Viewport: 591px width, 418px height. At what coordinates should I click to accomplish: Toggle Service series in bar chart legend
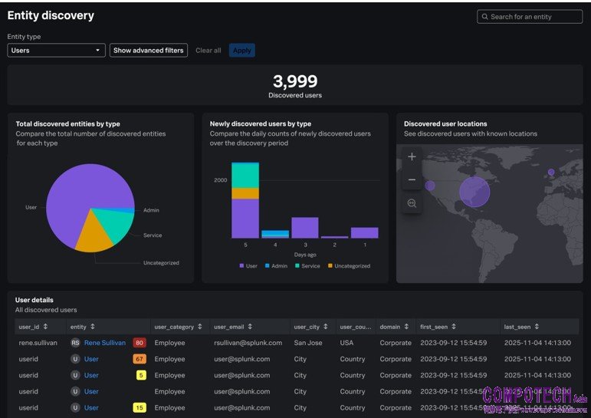coord(306,266)
